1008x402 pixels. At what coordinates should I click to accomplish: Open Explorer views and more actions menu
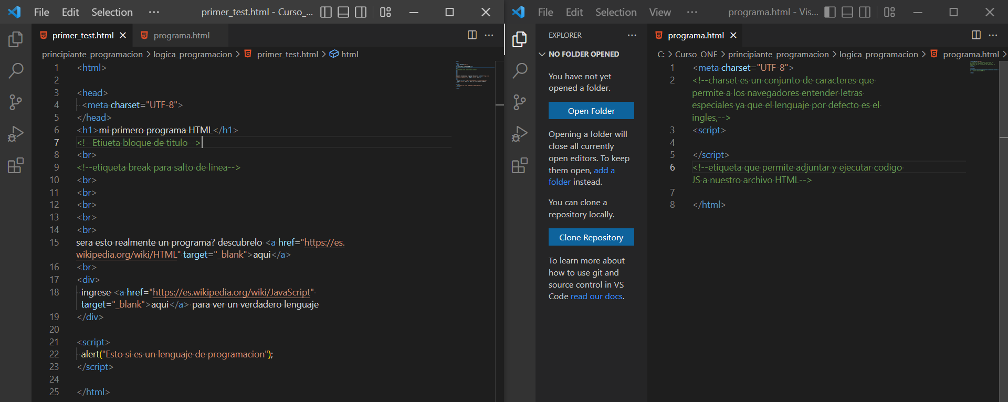632,35
